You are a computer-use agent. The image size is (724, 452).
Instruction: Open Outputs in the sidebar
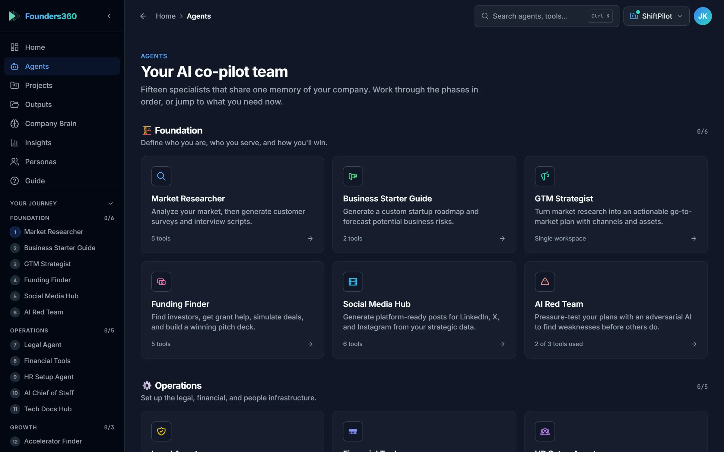(x=62, y=105)
